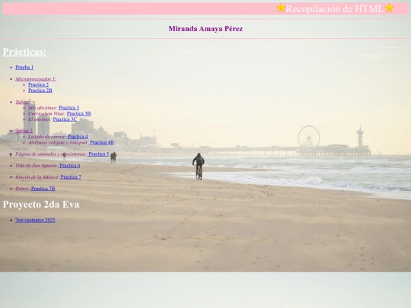
Task: Open the 'Prueba 1' link
Action: click(x=24, y=68)
